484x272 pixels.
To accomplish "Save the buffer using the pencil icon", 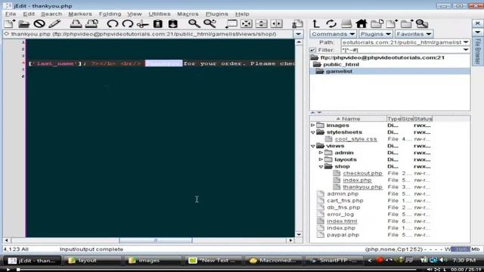I will [x=54, y=23].
